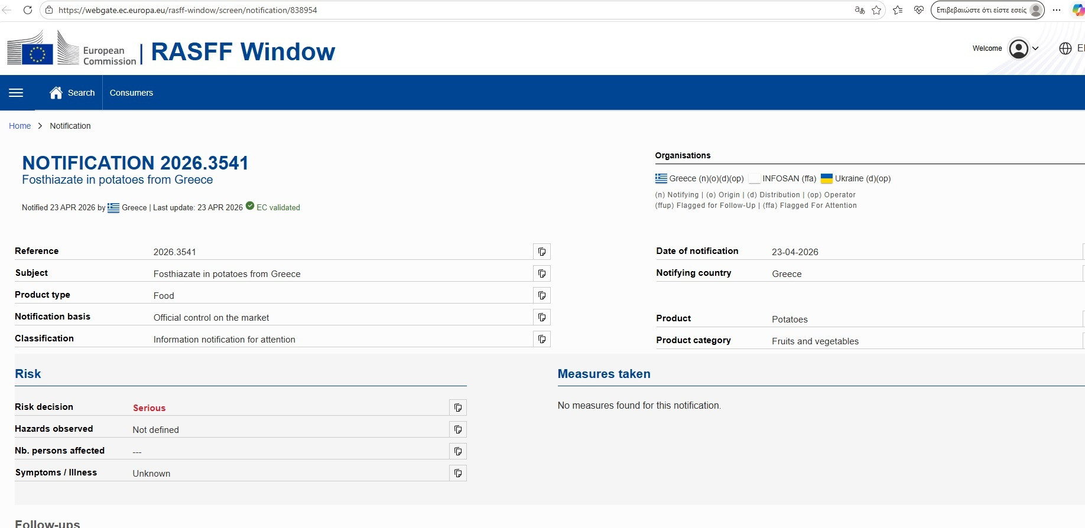
Task: Open the hamburger navigation menu
Action: (17, 93)
